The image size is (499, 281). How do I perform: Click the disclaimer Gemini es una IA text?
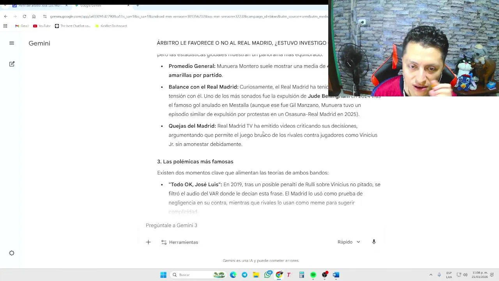(x=261, y=260)
